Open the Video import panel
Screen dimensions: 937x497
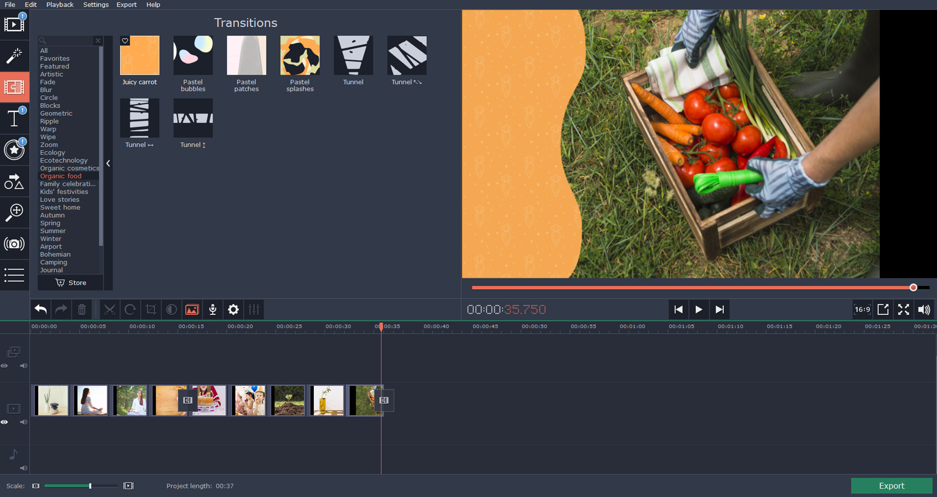point(14,24)
